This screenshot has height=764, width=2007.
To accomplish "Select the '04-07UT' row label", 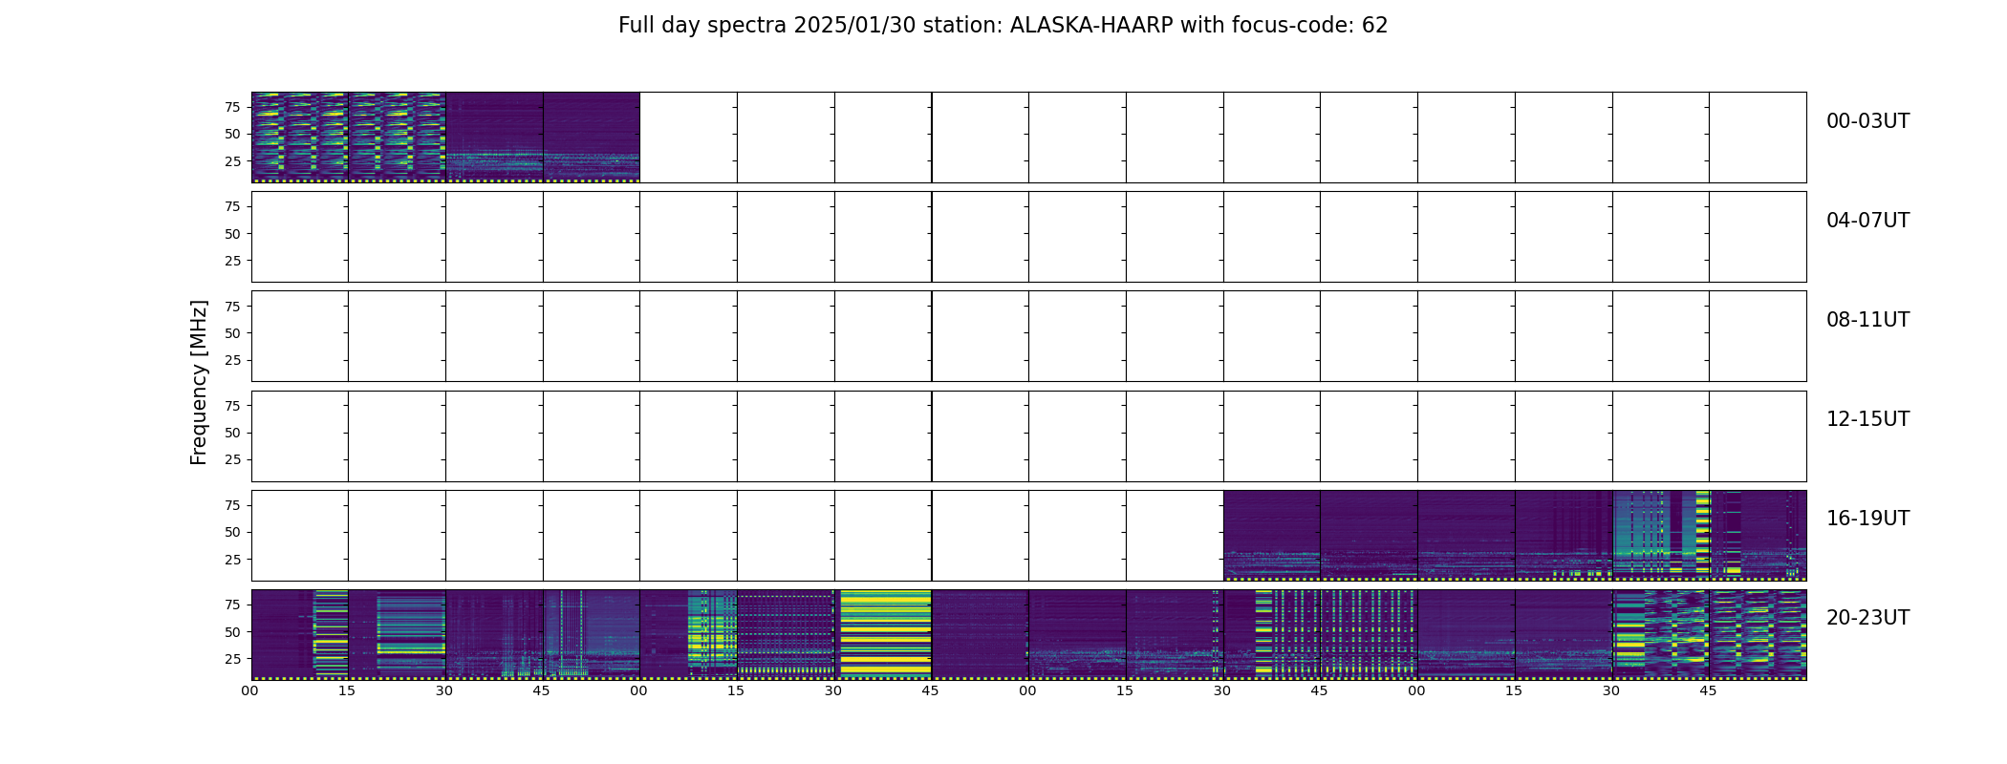I will click(x=1867, y=221).
